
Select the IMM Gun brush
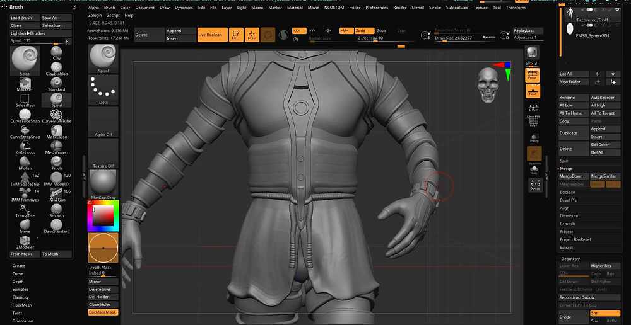coord(56,195)
